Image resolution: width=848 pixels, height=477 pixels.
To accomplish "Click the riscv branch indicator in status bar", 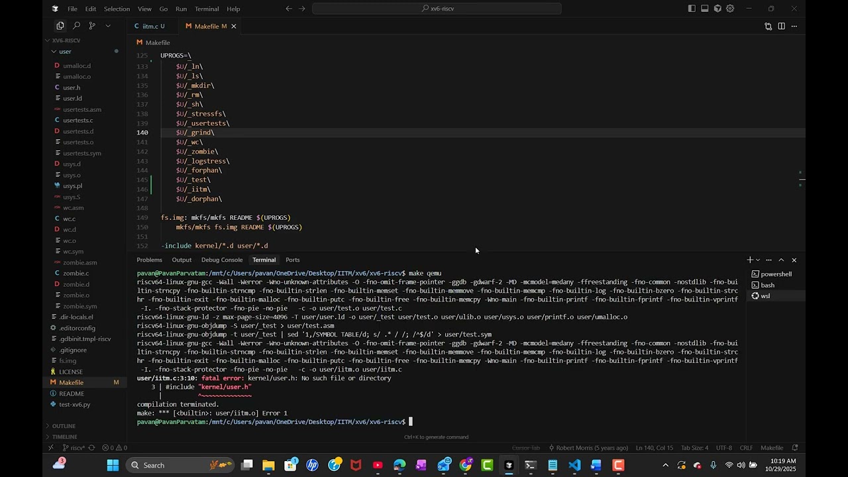I will click(73, 448).
